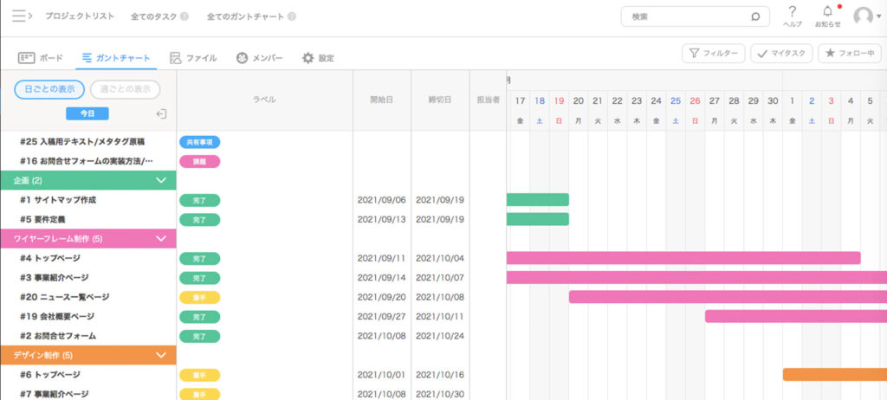
Task: Toggle the マイタスク filter
Action: [x=781, y=54]
